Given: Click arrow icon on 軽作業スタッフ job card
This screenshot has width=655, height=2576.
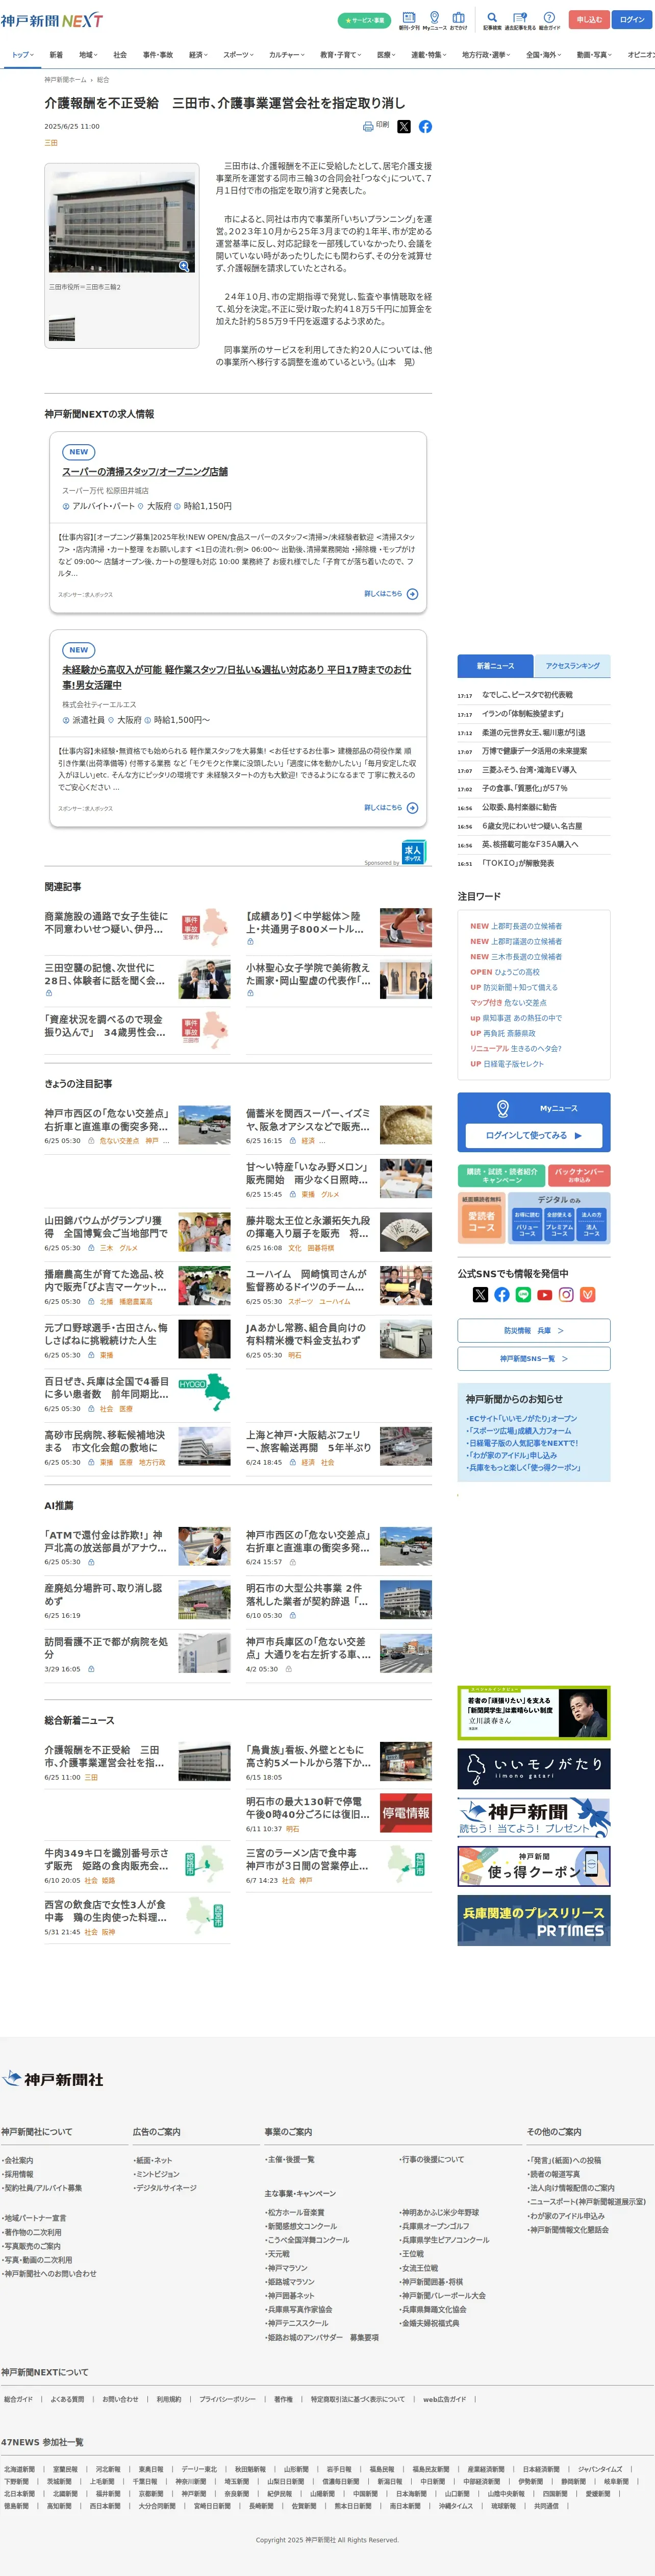Looking at the screenshot, I should click(x=412, y=808).
